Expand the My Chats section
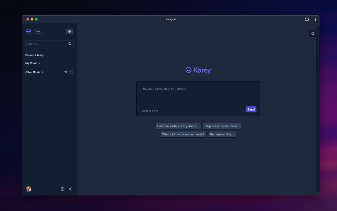The height and width of the screenshot is (211, 337). point(33,63)
